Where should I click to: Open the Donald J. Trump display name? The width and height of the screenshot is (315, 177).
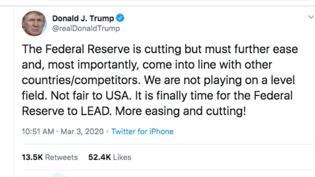pyautogui.click(x=83, y=18)
